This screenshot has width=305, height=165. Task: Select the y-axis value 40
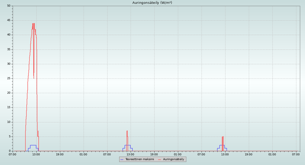tap(9, 35)
